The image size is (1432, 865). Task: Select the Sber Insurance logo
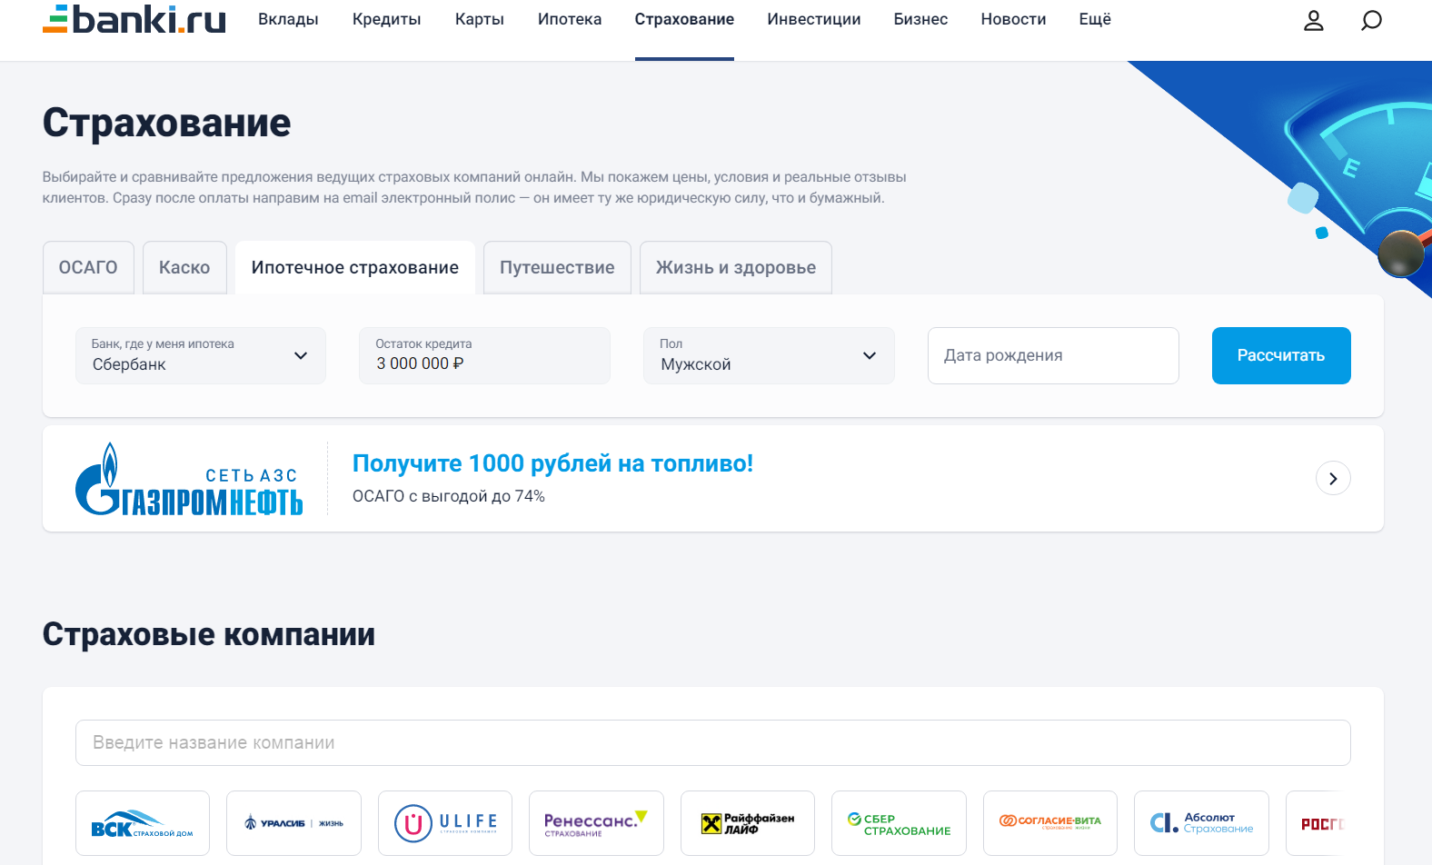tap(899, 823)
